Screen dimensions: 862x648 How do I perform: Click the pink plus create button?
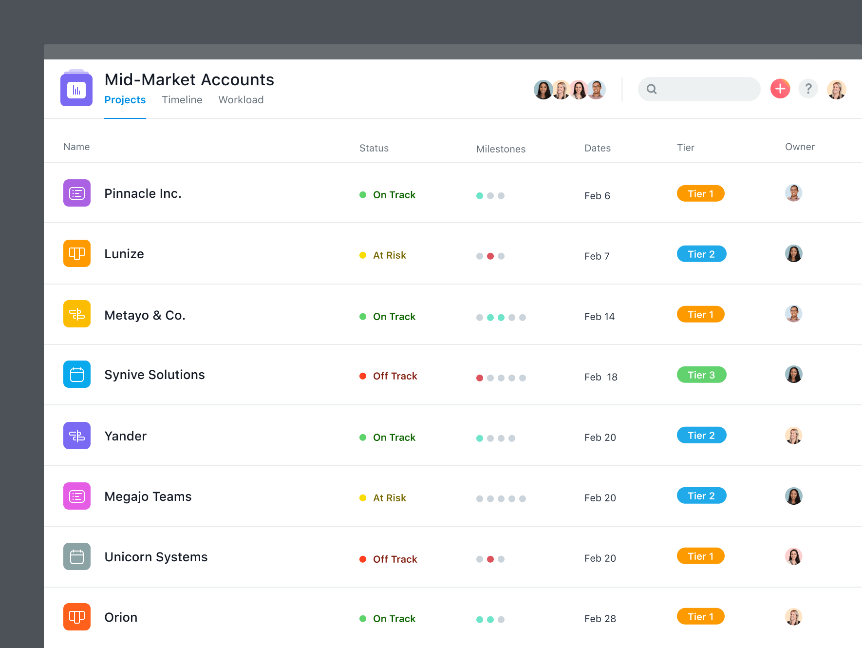click(780, 89)
